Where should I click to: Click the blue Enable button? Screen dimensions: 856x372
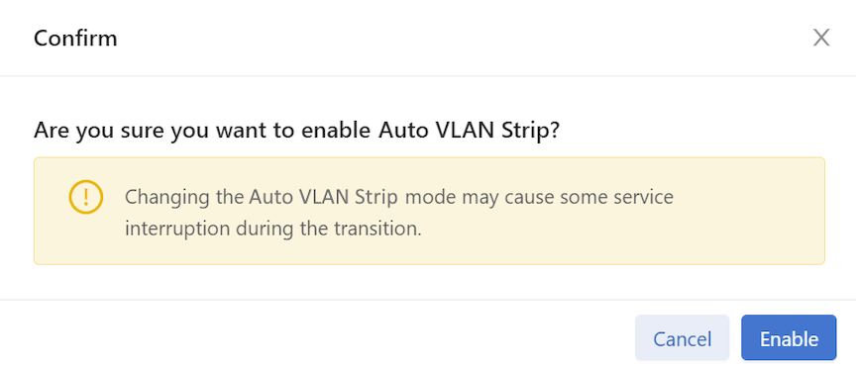(789, 337)
